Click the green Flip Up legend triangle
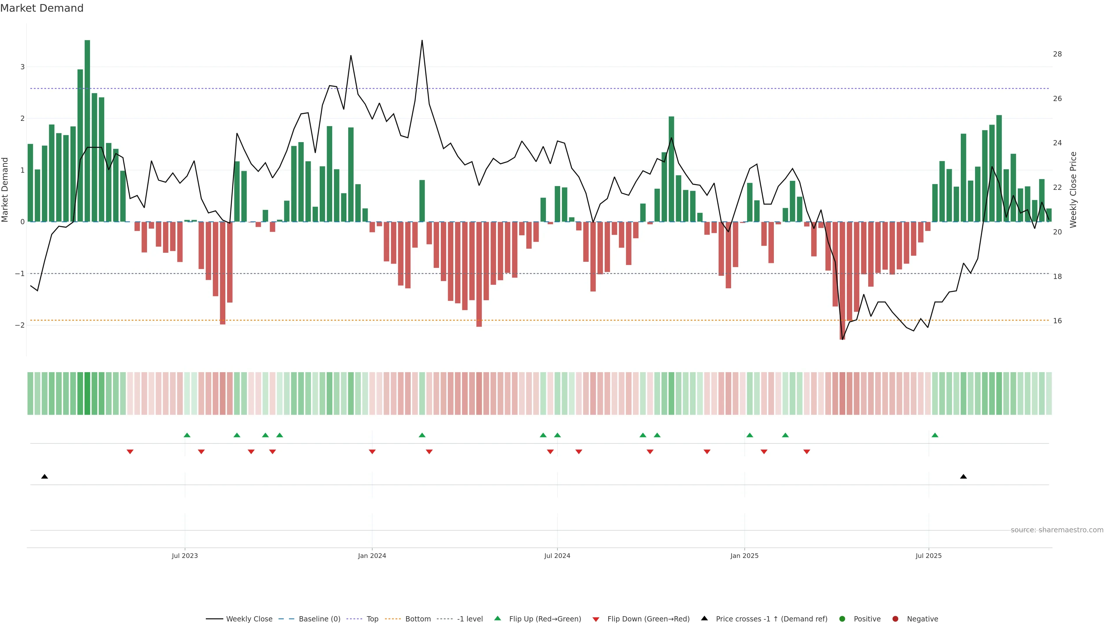Image resolution: width=1118 pixels, height=629 pixels. pos(498,619)
